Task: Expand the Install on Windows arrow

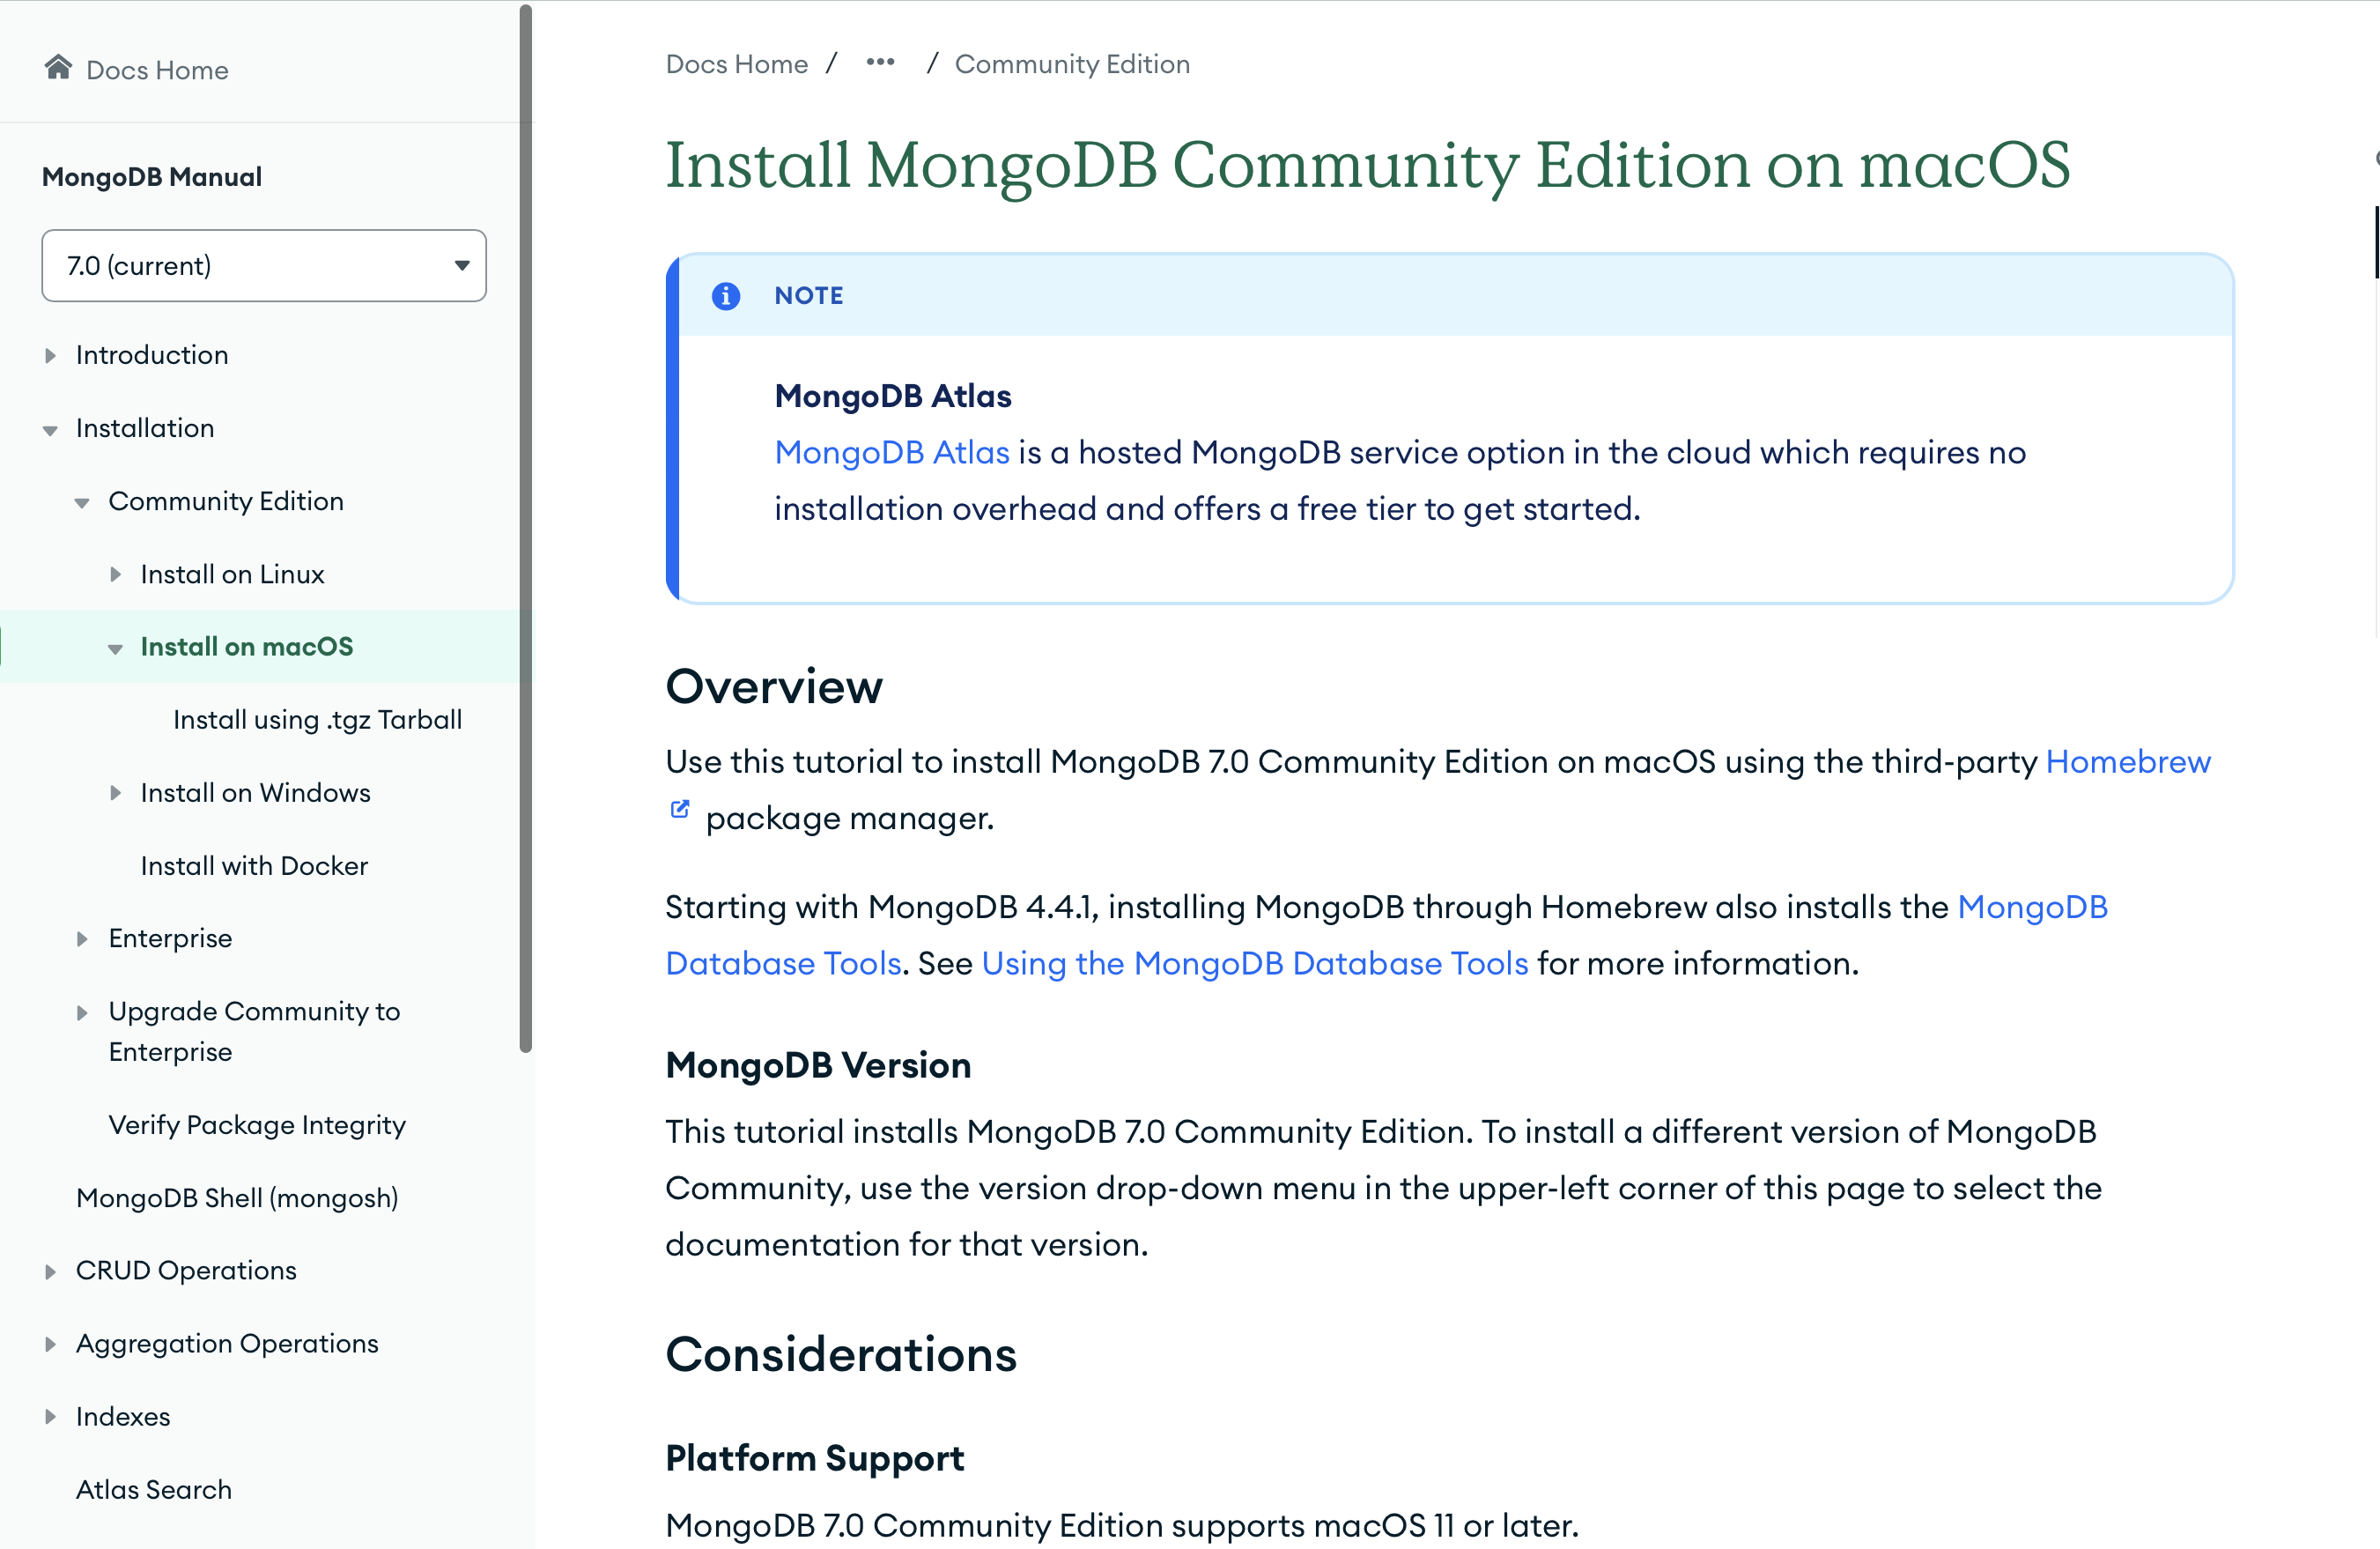Action: pyautogui.click(x=115, y=794)
